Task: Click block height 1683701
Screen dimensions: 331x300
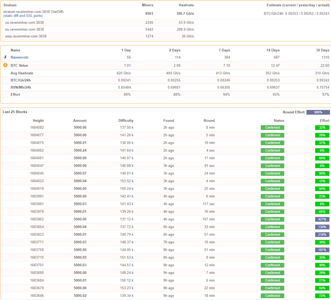Action: point(37,265)
